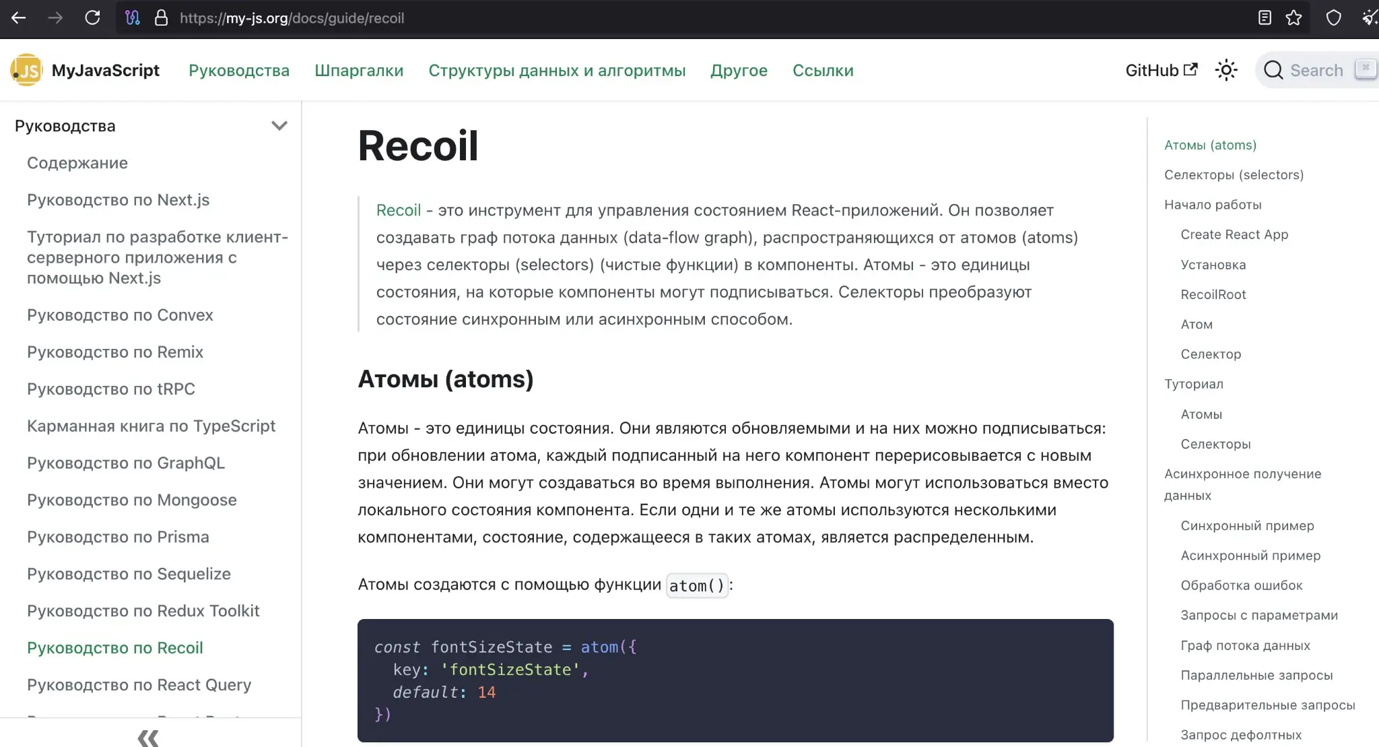Viewport: 1379px width, 747px height.
Task: Click into the Search input field
Action: point(1317,70)
